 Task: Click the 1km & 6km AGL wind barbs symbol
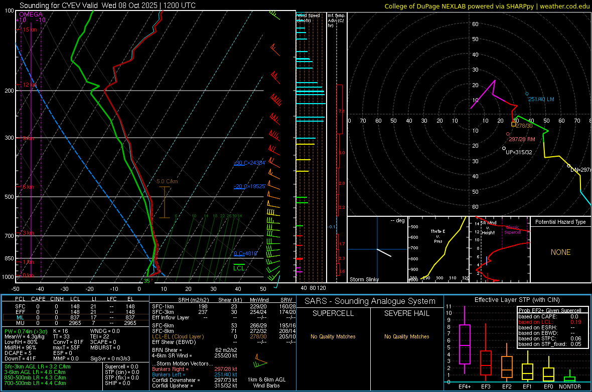click(260, 361)
